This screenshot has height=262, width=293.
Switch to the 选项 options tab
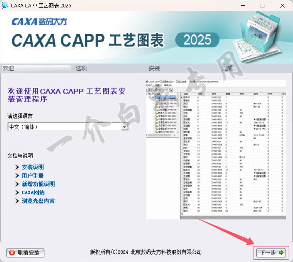click(81, 68)
